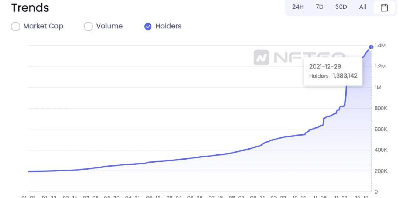Viewport: 399px width, 198px height.
Task: Click the 400K y-axis label
Action: point(381,150)
